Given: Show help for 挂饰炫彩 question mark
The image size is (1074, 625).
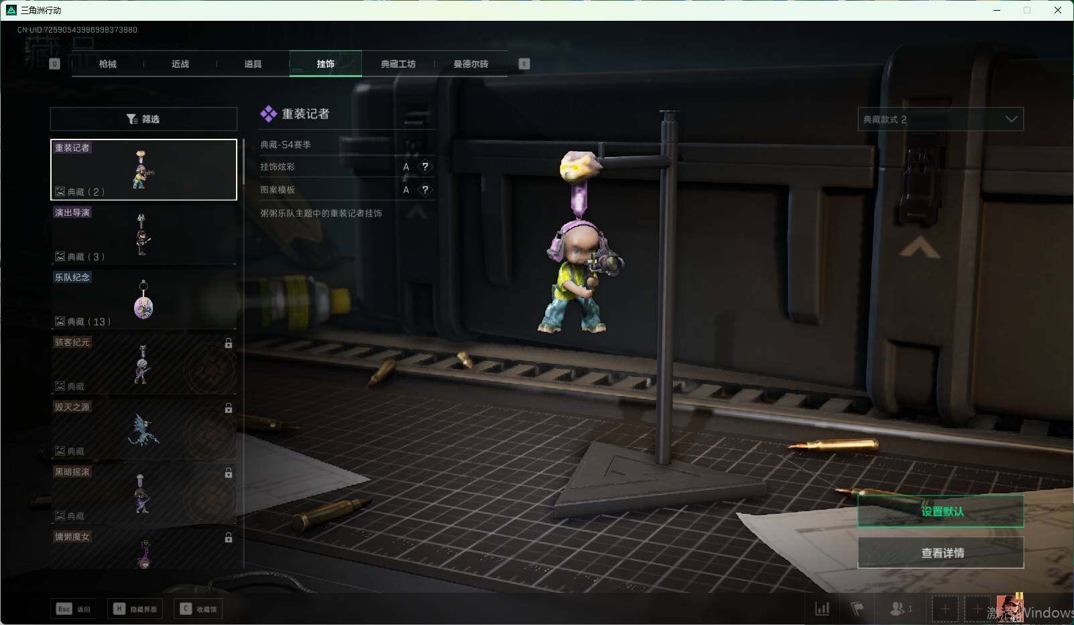Looking at the screenshot, I should click(425, 166).
